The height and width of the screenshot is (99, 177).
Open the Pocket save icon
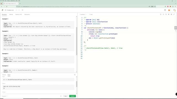point(165,7)
